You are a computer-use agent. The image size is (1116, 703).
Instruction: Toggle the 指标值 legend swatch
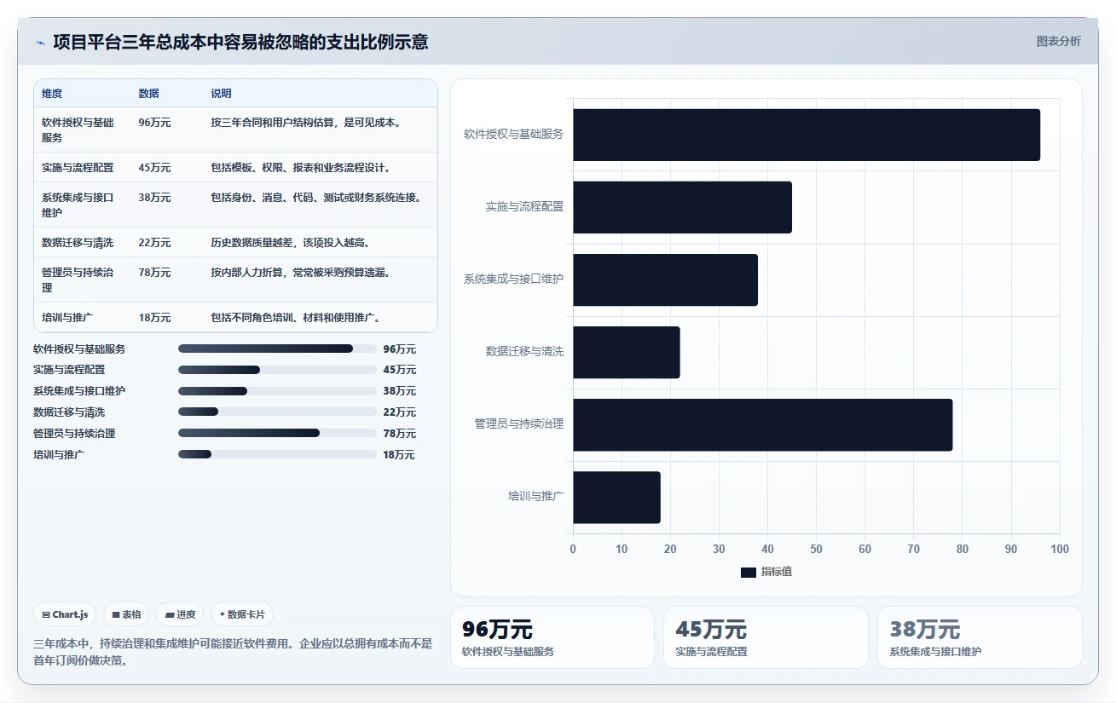coord(748,572)
